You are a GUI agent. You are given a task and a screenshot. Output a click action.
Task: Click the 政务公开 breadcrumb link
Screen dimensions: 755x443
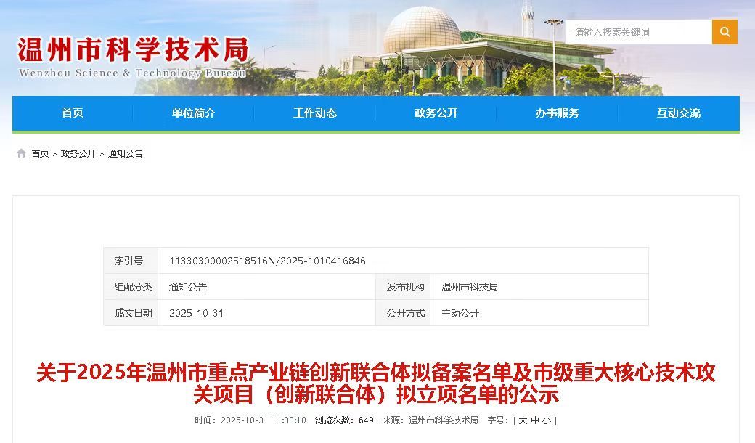78,154
